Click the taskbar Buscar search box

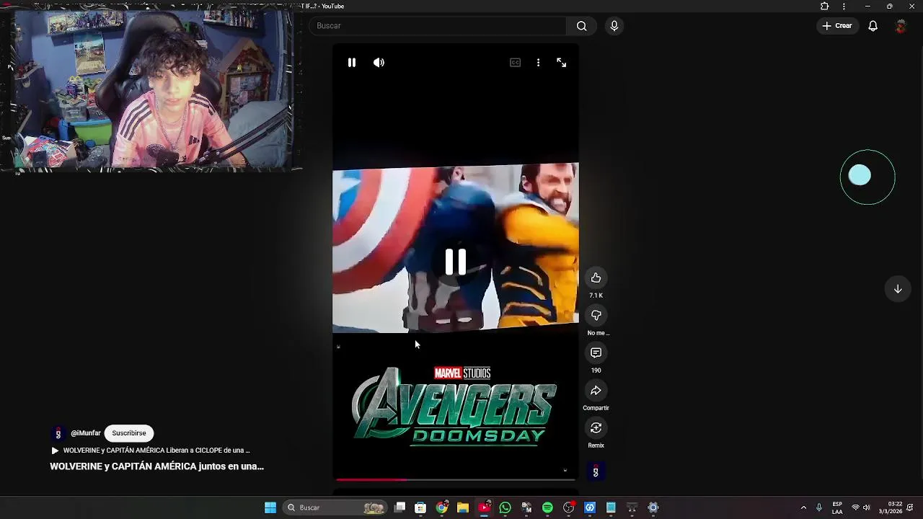pyautogui.click(x=334, y=507)
